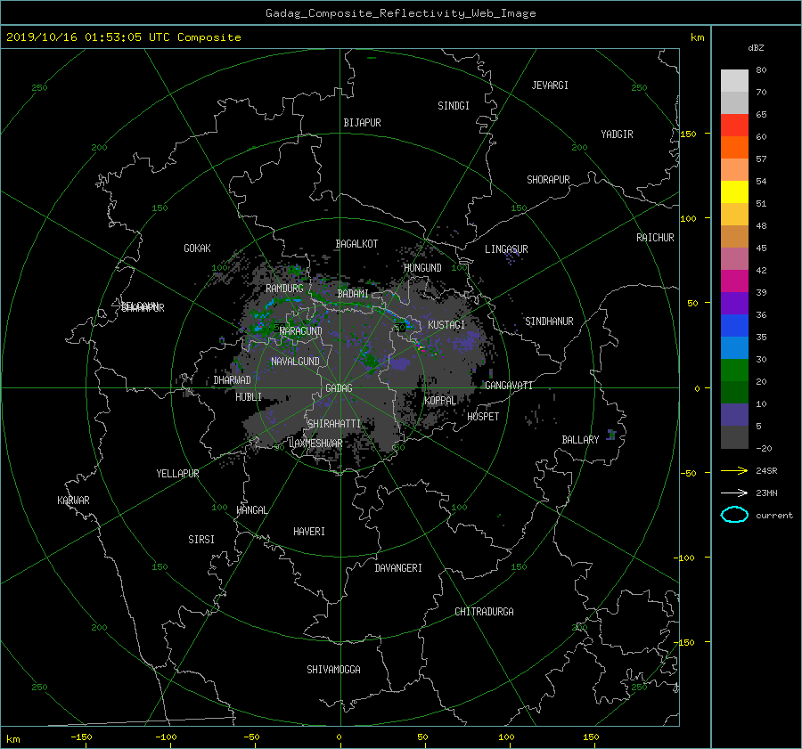Click the BAGALKOT city label

click(x=356, y=244)
